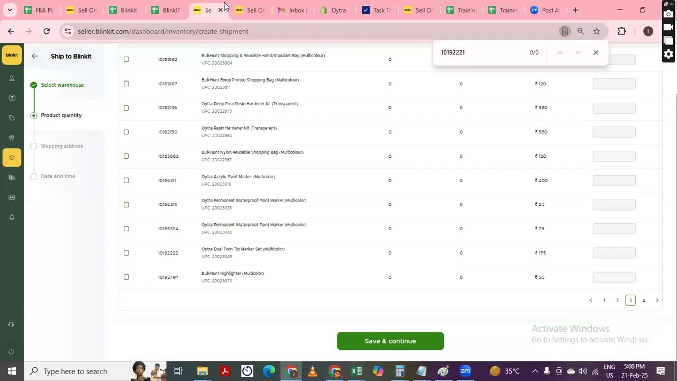Open Microsoft Edge from the taskbar
The height and width of the screenshot is (381, 677).
point(269,371)
